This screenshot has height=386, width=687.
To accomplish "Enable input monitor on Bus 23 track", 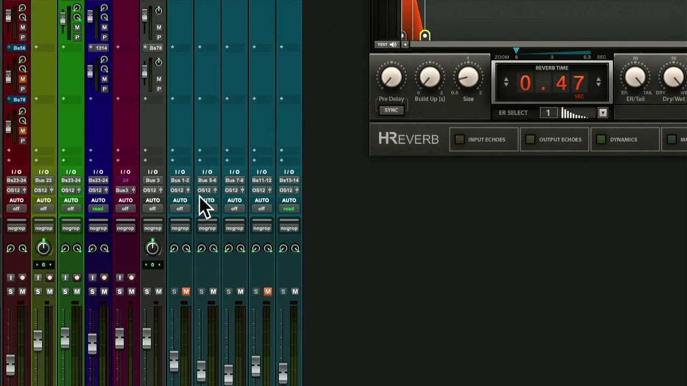I will coord(38,278).
